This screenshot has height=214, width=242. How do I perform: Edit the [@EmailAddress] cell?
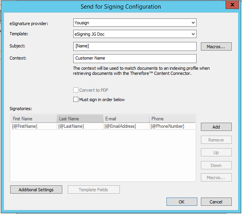[x=126, y=126]
